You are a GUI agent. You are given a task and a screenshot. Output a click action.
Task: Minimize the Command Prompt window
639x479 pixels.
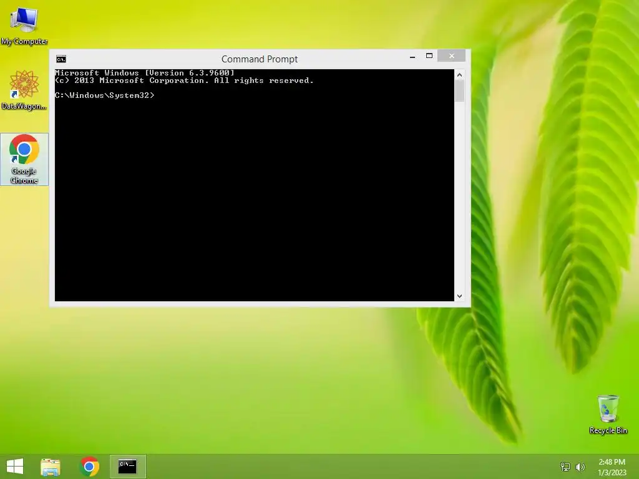click(412, 57)
